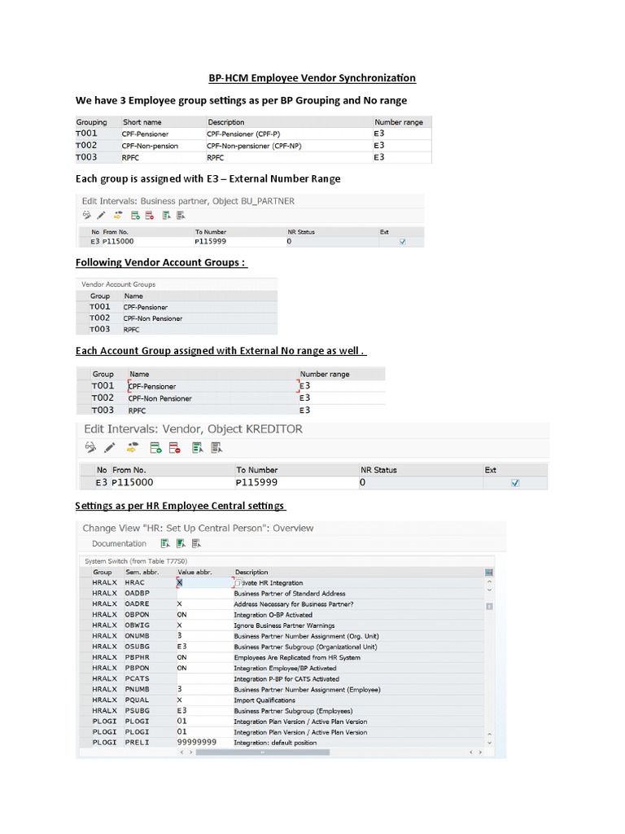Screen dimensions: 625x834
Task: Click 'CPF-Pensioner (CPF-P)' description cell
Action: pyautogui.click(x=243, y=134)
